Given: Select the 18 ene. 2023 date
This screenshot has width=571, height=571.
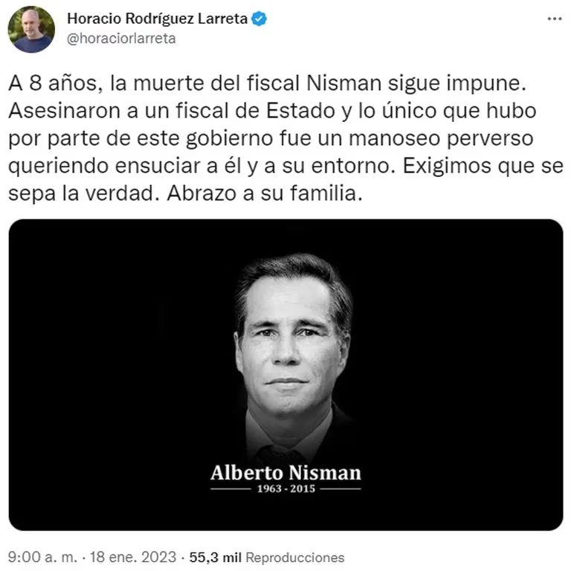Looking at the screenshot, I should (133, 557).
